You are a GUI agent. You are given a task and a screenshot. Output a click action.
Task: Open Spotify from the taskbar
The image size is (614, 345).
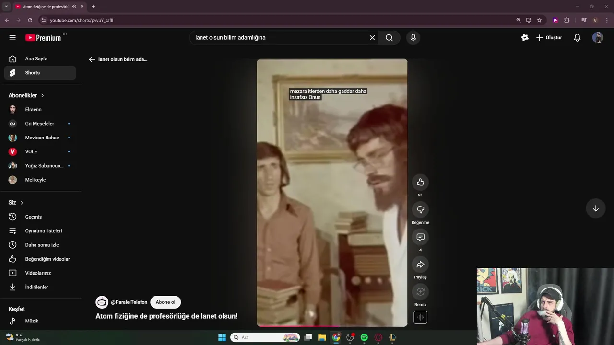pyautogui.click(x=364, y=337)
